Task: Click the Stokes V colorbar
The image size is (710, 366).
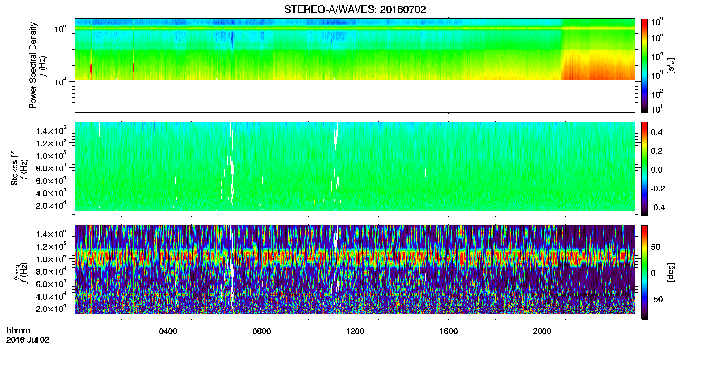Action: pyautogui.click(x=645, y=169)
